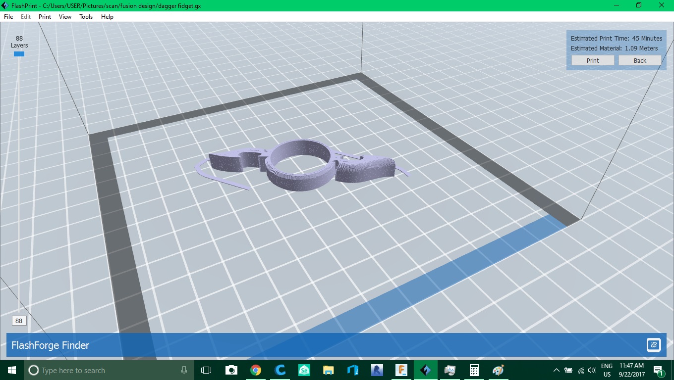Open the Tools menu
Image resolution: width=674 pixels, height=380 pixels.
pyautogui.click(x=86, y=16)
